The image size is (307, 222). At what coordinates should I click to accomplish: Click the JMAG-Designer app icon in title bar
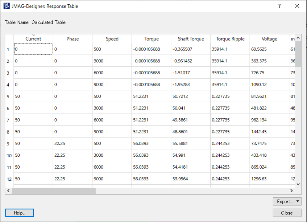pos(6,6)
